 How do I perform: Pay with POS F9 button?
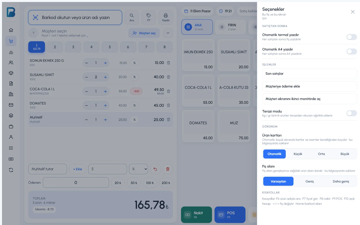click(230, 215)
